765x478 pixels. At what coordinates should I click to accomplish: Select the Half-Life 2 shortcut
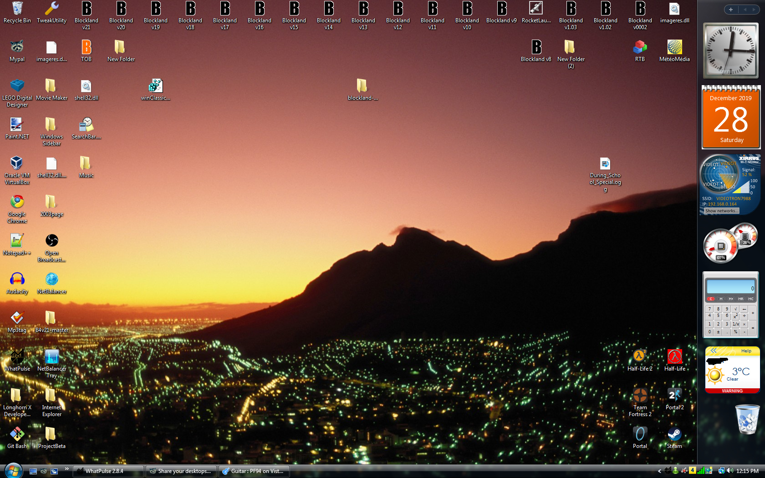640,360
